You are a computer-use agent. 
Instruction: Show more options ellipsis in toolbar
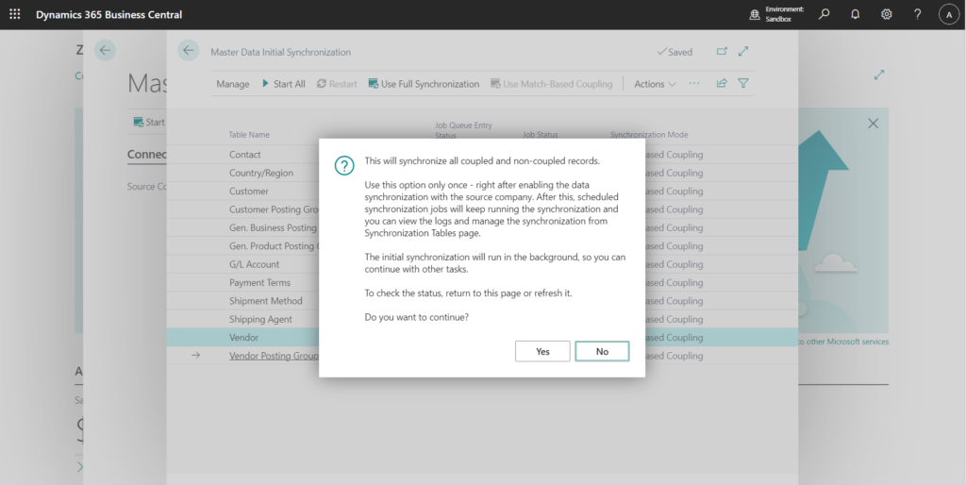(694, 83)
